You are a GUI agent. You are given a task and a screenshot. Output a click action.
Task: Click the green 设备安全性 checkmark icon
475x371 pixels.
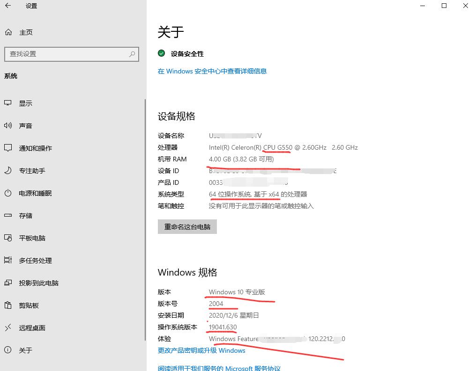click(x=162, y=53)
